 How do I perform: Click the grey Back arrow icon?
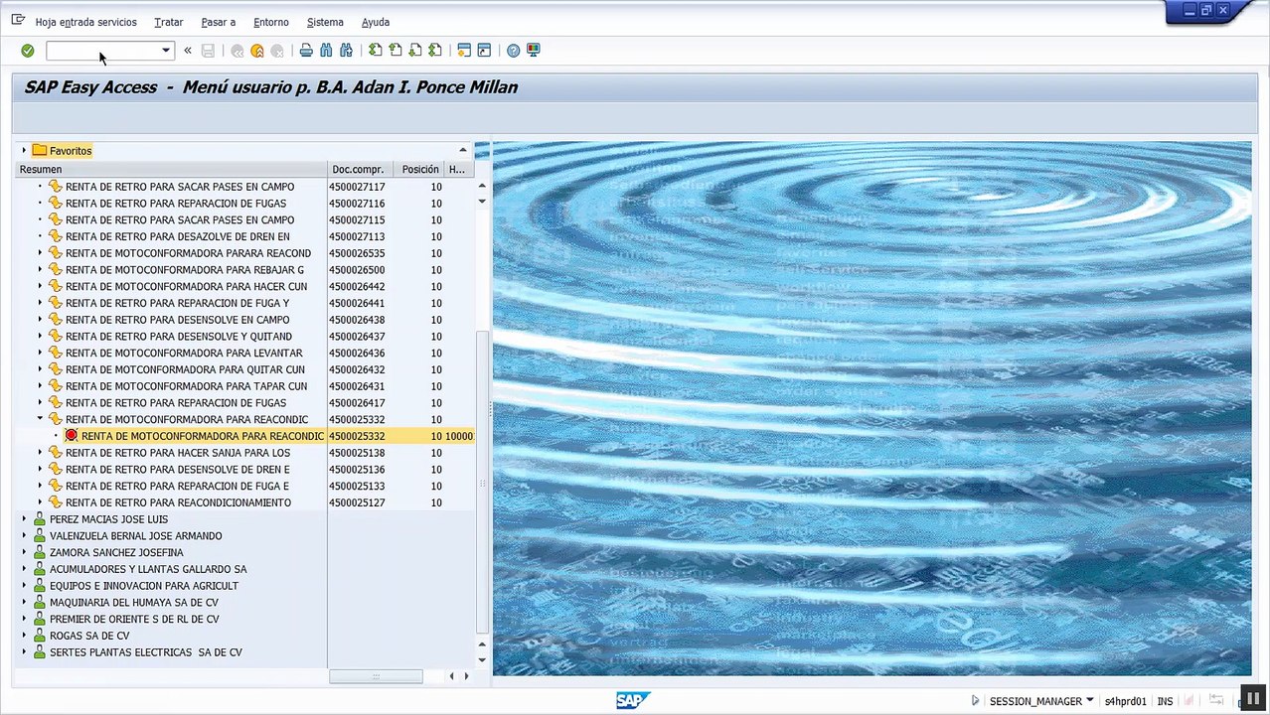tap(238, 51)
